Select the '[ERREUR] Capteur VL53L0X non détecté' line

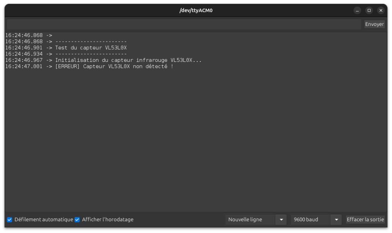(x=114, y=66)
